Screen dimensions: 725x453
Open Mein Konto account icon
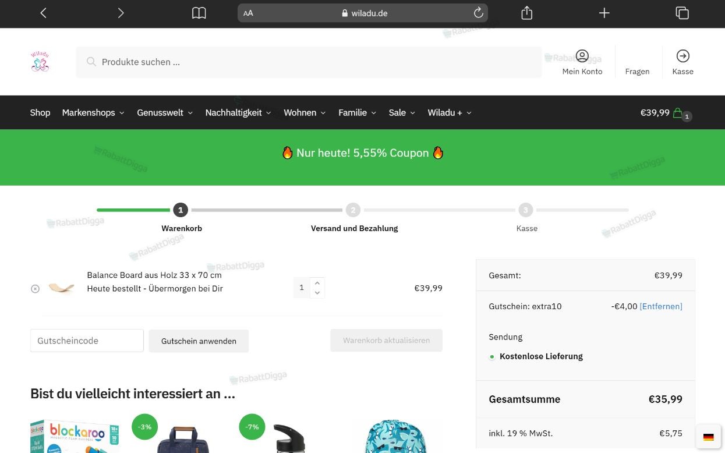coord(582,56)
